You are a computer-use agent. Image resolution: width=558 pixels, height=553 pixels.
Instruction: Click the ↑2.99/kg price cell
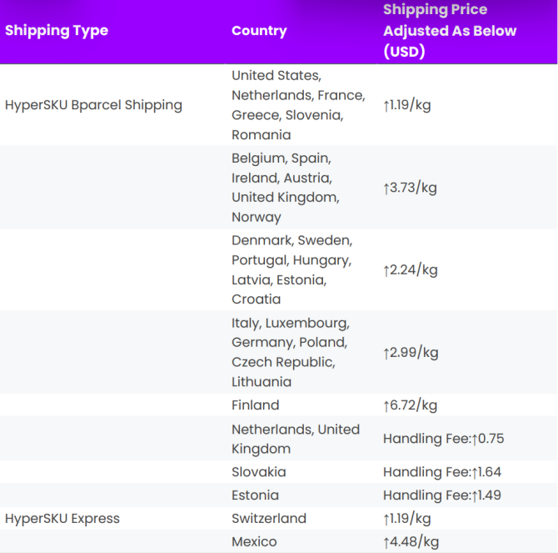point(410,352)
